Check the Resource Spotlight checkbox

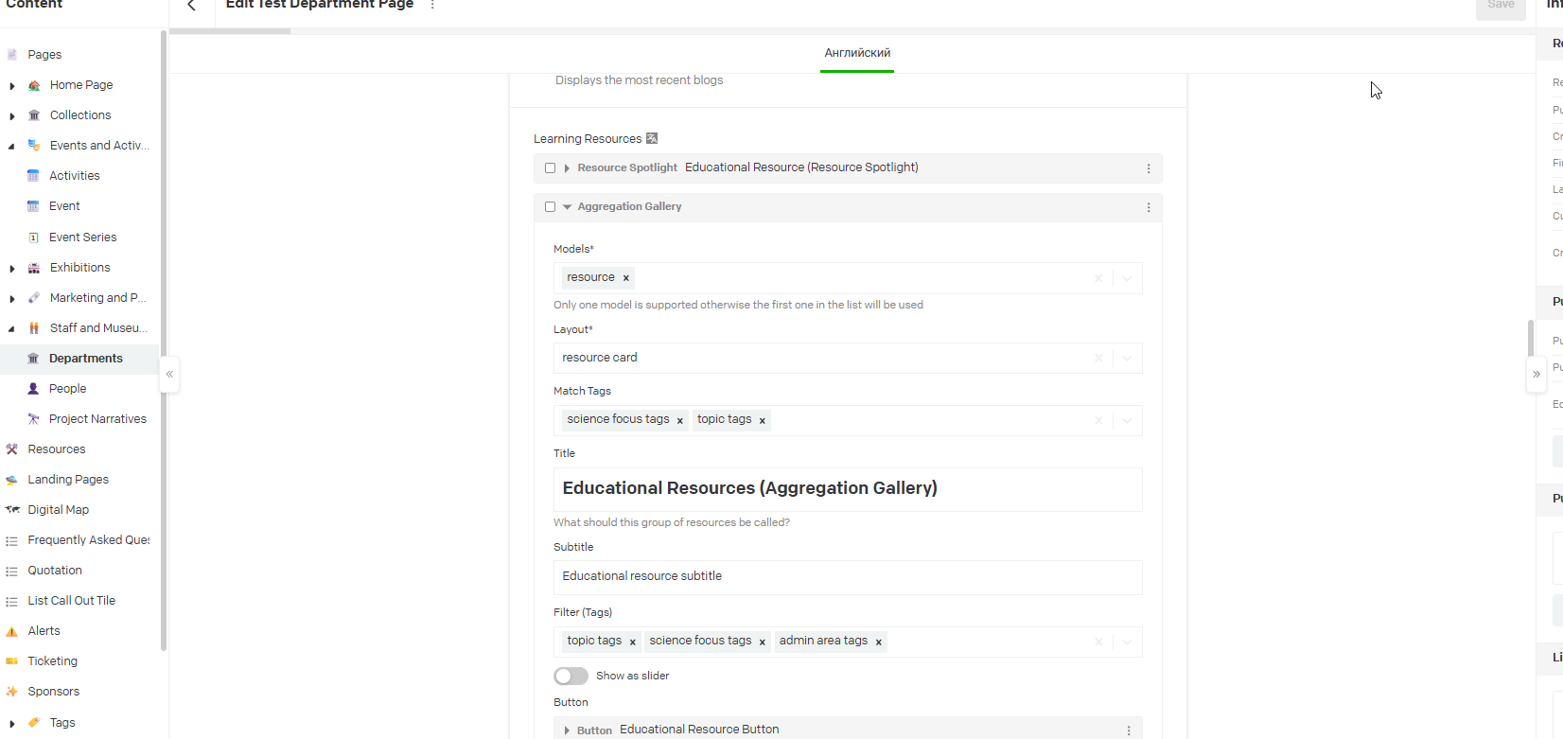(550, 168)
